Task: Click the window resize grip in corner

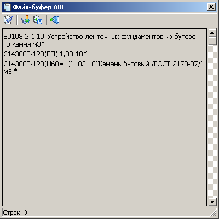Action: coord(213,213)
